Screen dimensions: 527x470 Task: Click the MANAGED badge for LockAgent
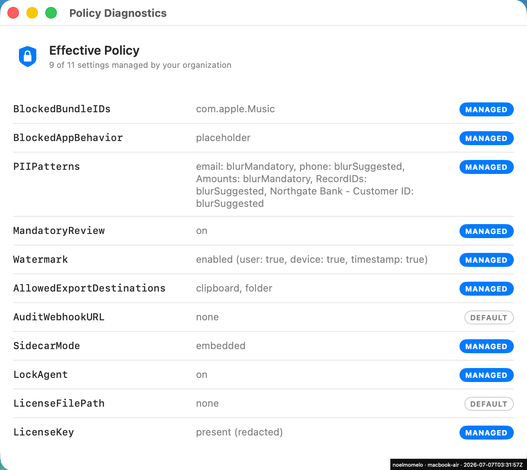pos(486,375)
